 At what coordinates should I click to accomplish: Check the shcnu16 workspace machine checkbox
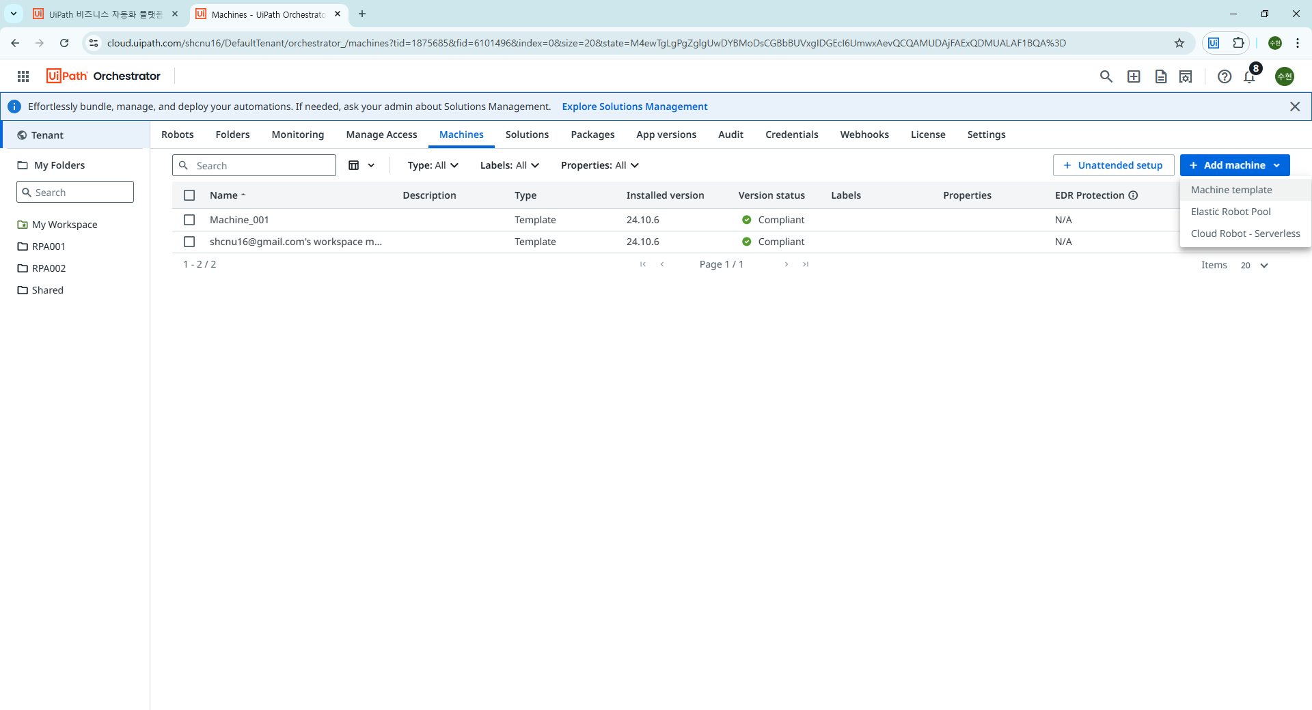coord(189,242)
